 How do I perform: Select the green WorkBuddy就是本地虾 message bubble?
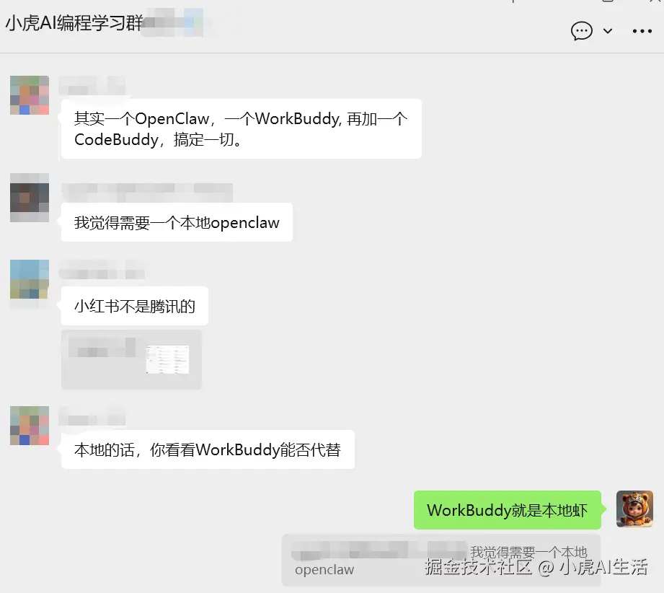(x=508, y=510)
